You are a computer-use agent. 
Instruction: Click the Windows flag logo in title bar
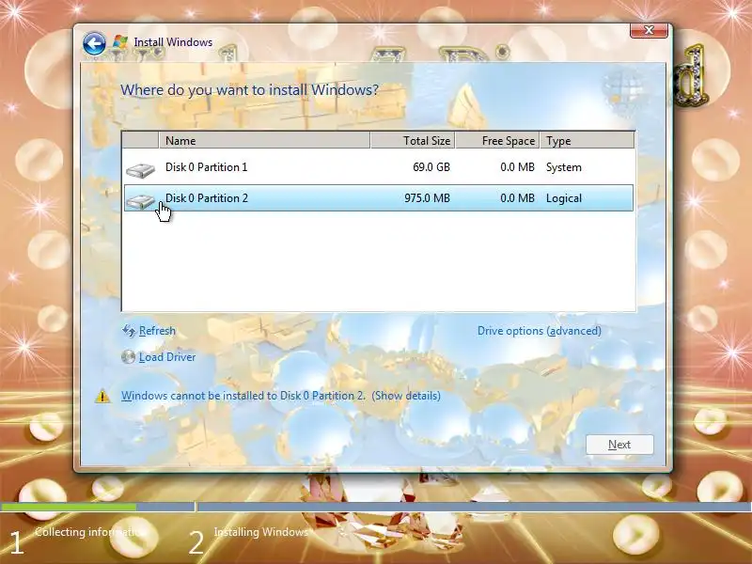120,42
